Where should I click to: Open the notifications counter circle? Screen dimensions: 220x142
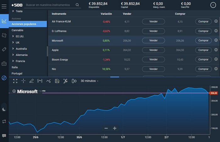[x=213, y=5]
